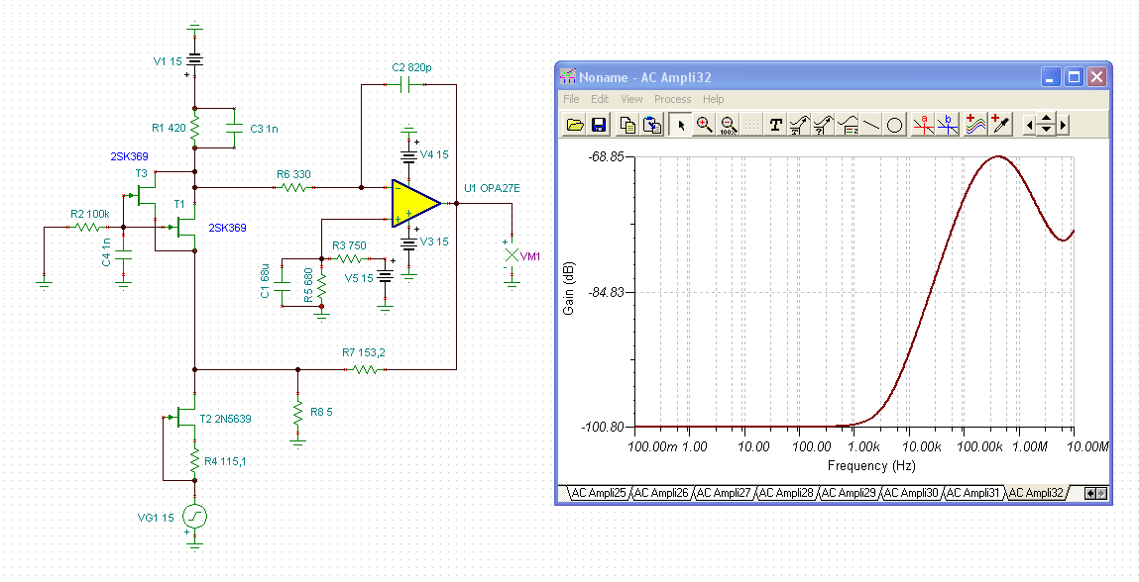This screenshot has width=1139, height=582.
Task: Maximize the AC Ampli32 diagram window
Action: click(1074, 77)
